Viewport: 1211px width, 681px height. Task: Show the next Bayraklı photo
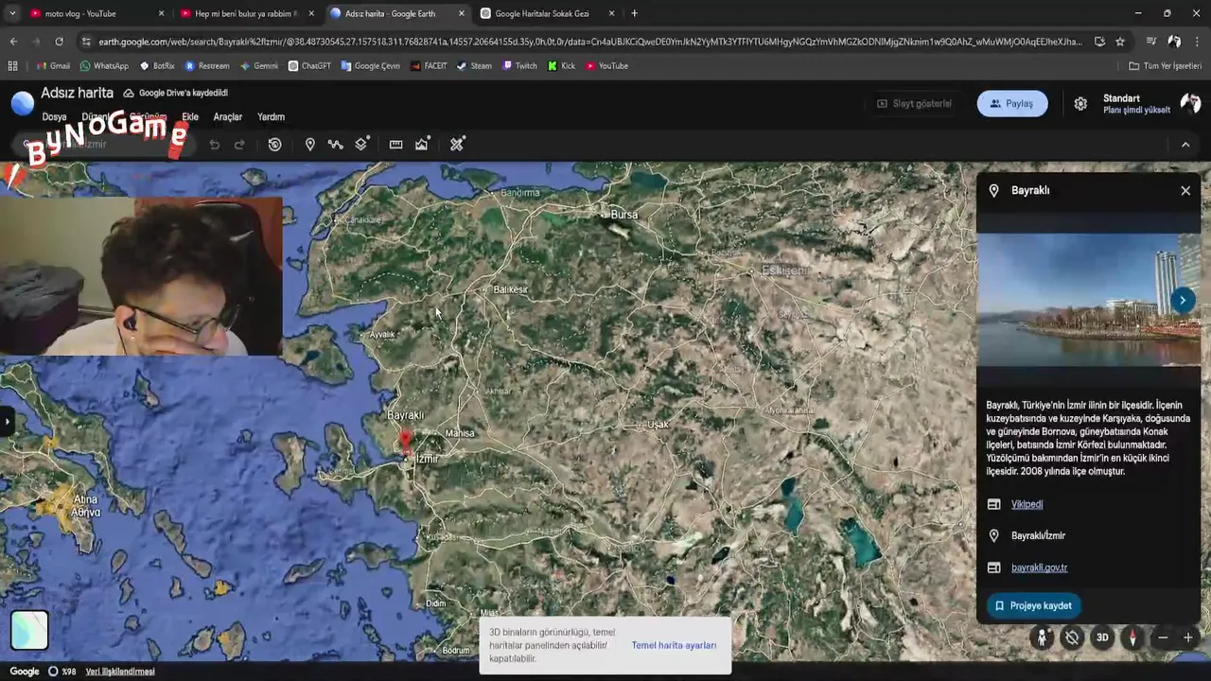[x=1182, y=301]
